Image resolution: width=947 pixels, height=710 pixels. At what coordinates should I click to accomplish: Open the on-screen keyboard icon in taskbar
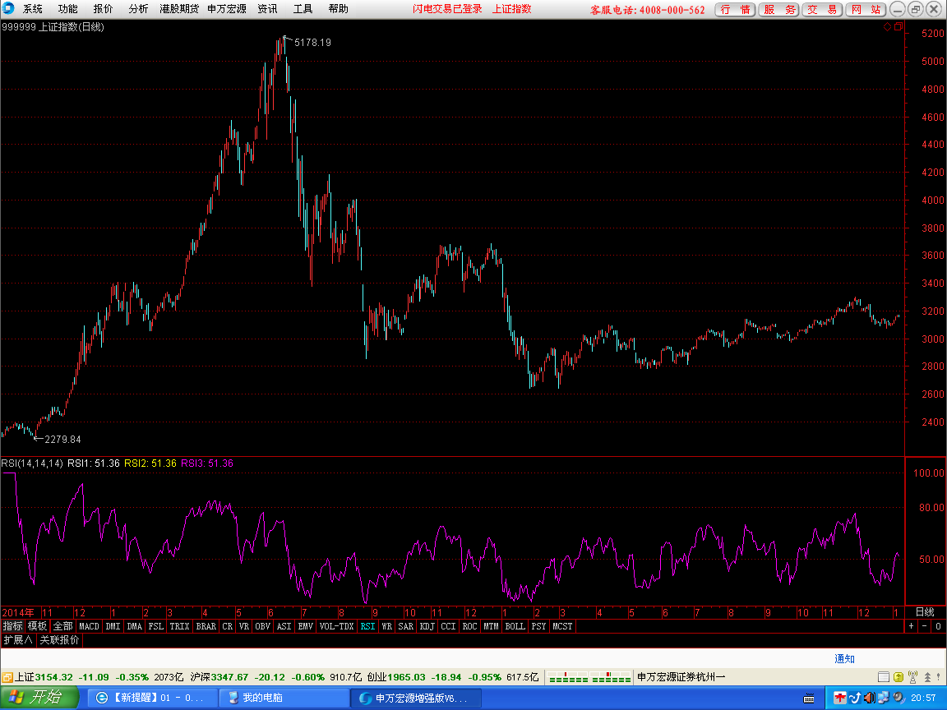tap(809, 698)
